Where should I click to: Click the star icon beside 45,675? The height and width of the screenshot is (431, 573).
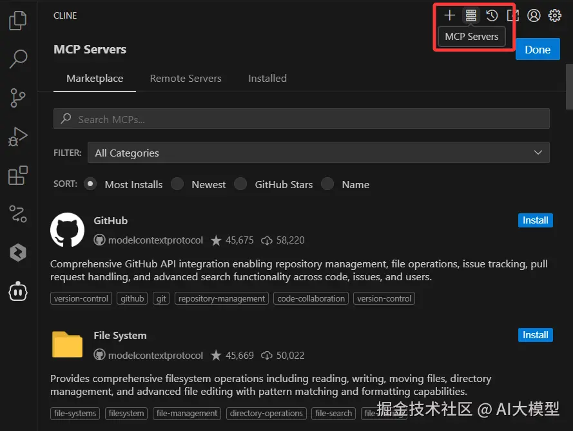point(216,240)
